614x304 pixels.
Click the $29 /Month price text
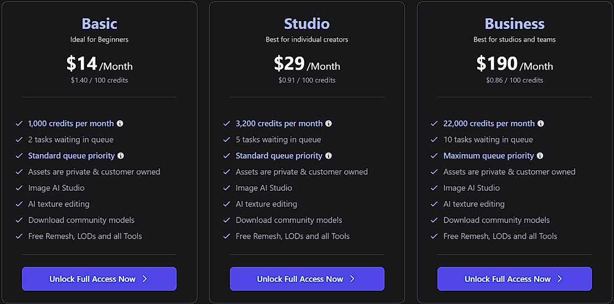click(306, 64)
